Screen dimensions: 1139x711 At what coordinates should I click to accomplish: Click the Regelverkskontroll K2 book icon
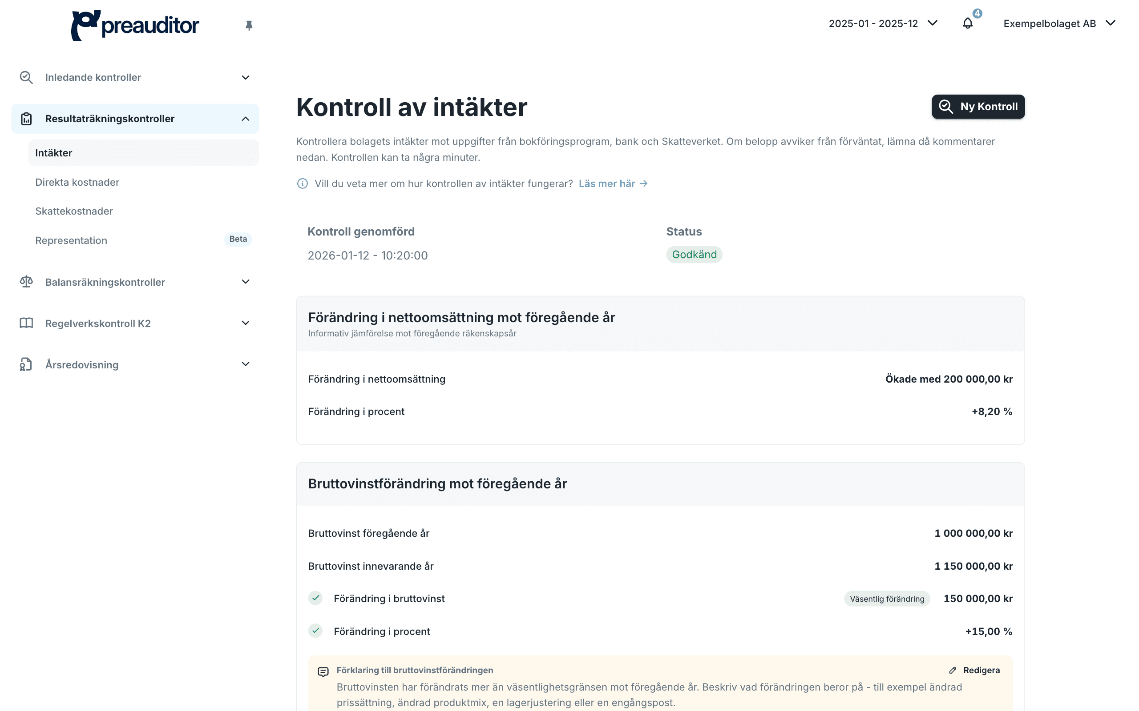coord(26,323)
